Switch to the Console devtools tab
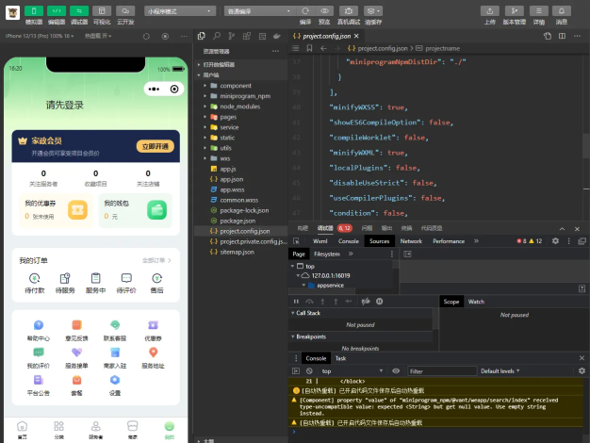The width and height of the screenshot is (590, 443). 349,241
